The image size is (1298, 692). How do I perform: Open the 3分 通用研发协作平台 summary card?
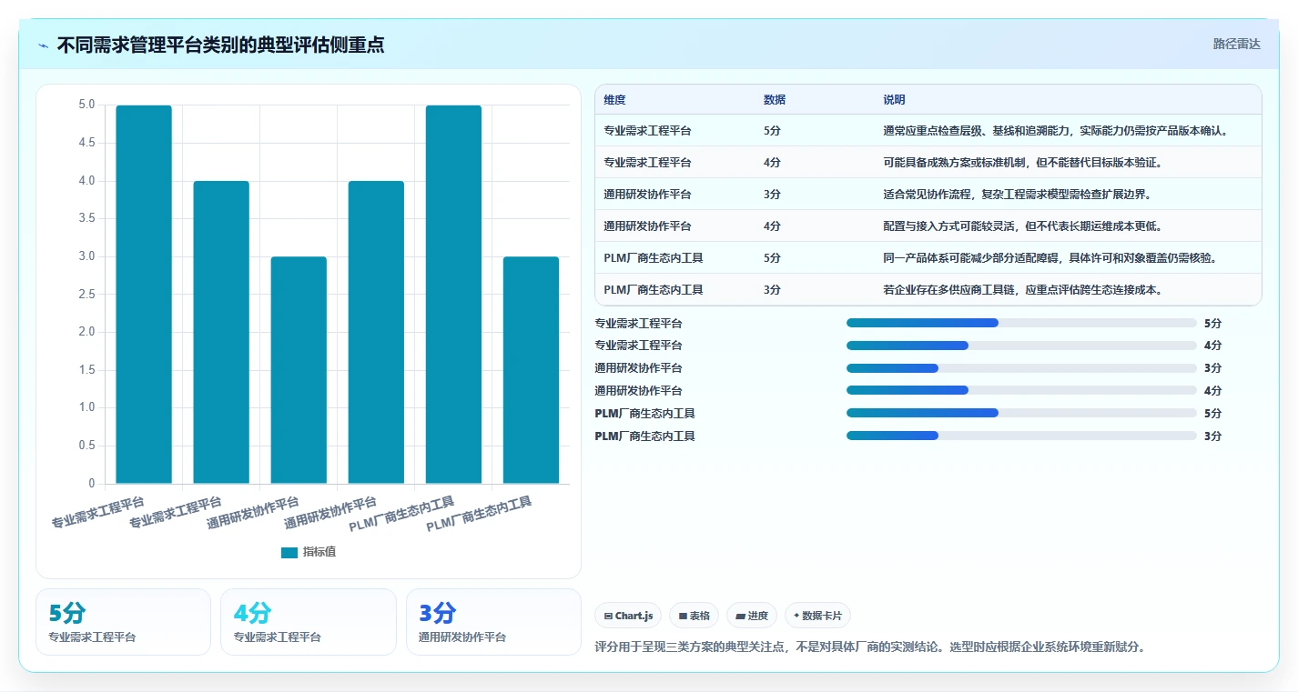[493, 622]
